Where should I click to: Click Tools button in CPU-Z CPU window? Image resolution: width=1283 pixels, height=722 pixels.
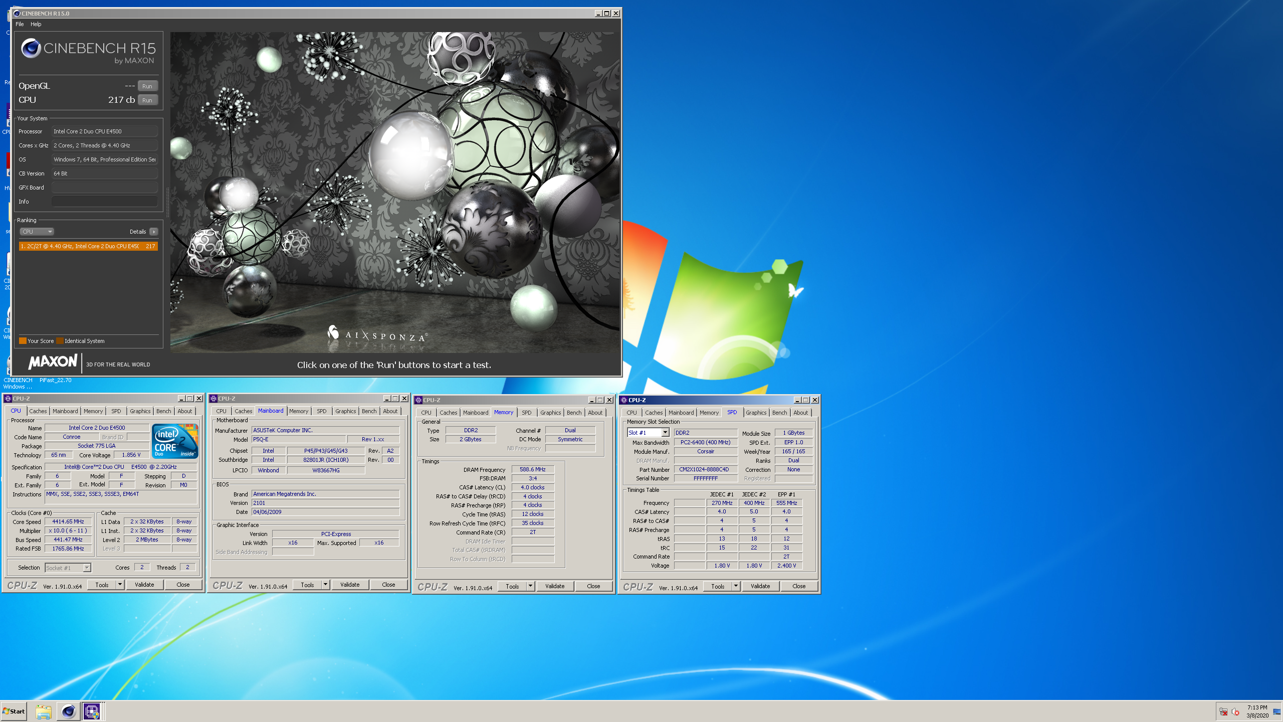coord(102,585)
